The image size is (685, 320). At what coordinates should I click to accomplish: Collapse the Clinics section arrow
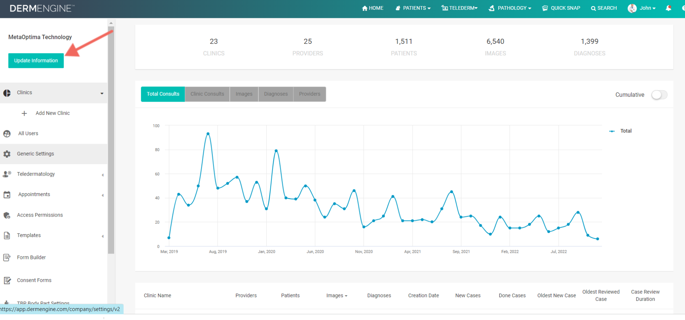click(x=102, y=93)
